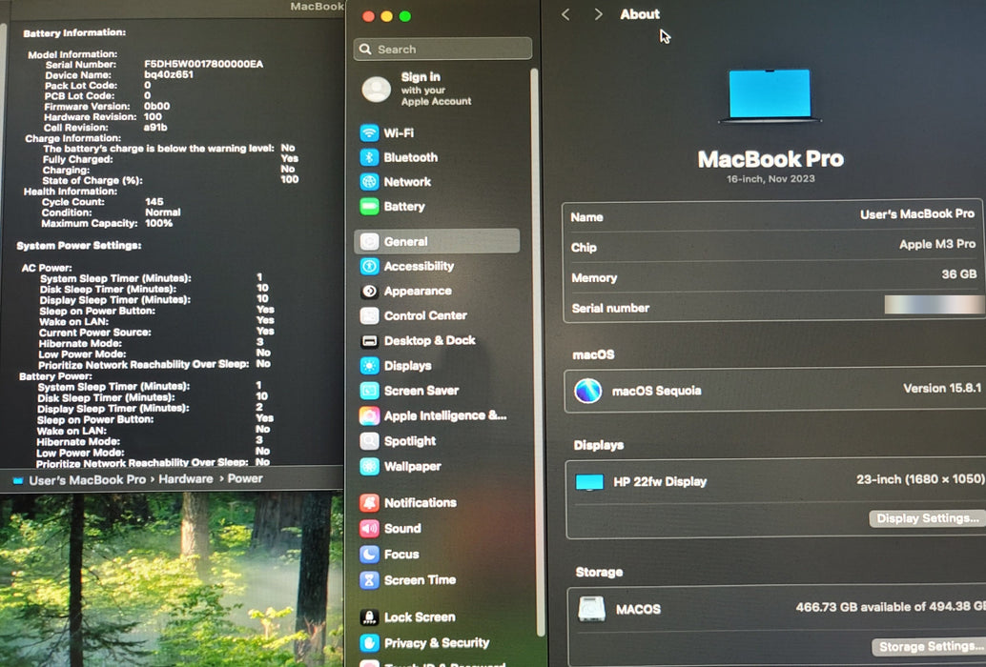Open the Storage Settings button
This screenshot has width=986, height=667.
click(930, 646)
